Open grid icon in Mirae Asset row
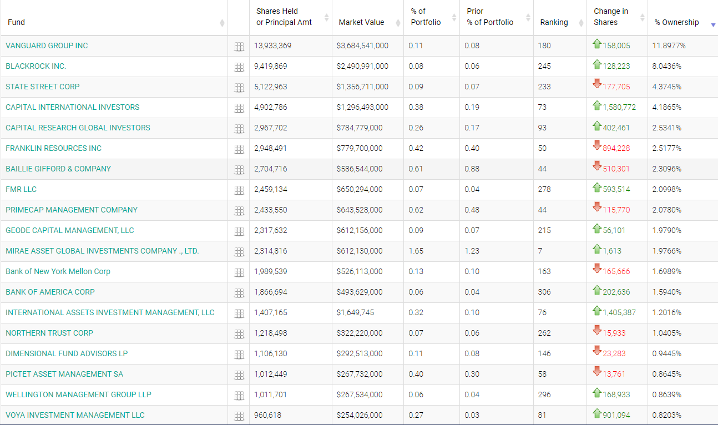Screen dimensions: 718x425 coord(239,252)
